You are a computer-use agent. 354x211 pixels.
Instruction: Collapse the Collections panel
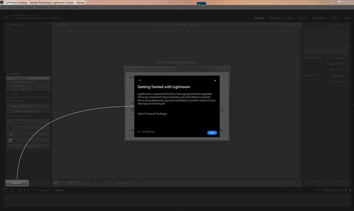[8, 101]
